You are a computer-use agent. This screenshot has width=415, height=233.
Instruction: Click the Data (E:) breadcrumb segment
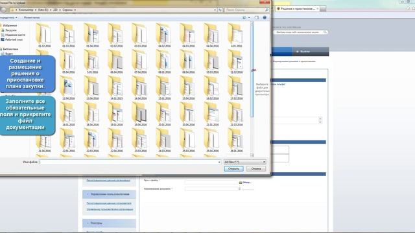(43, 10)
